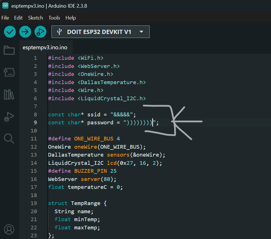Open the DOIT ESP32 DEVKIT V1 board dropdown
Viewport: 271px width, 239px height.
click(x=100, y=32)
